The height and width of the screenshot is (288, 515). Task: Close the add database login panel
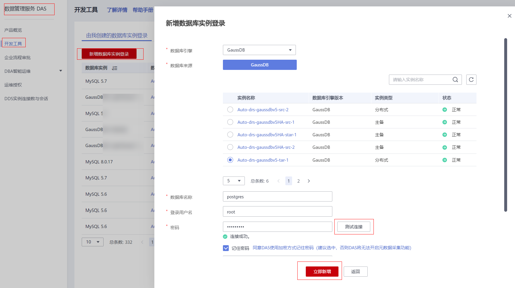tap(509, 16)
